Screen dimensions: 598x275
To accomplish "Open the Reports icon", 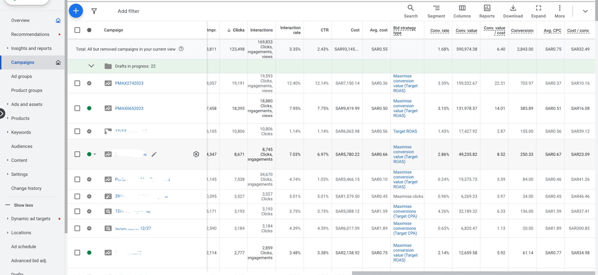I will [487, 11].
